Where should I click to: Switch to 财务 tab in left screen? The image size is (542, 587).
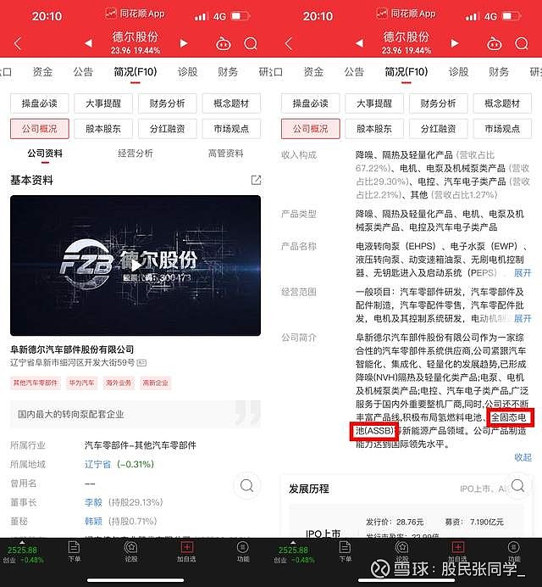pos(228,72)
